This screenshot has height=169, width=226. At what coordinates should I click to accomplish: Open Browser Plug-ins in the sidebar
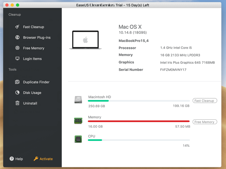(x=37, y=37)
